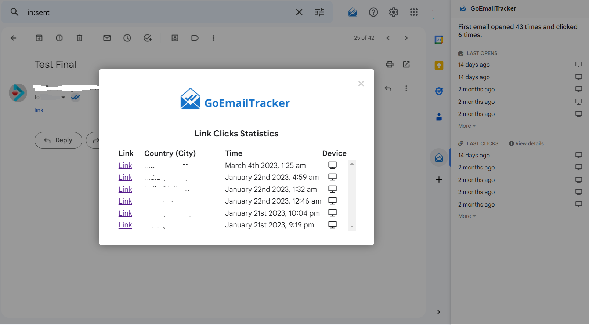Click the double-check tracking status icon
This screenshot has width=589, height=325.
tap(76, 97)
